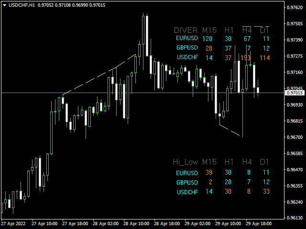Click the USDCHF,H1 chart title text
This screenshot has height=229, width=306.
pos(22,5)
